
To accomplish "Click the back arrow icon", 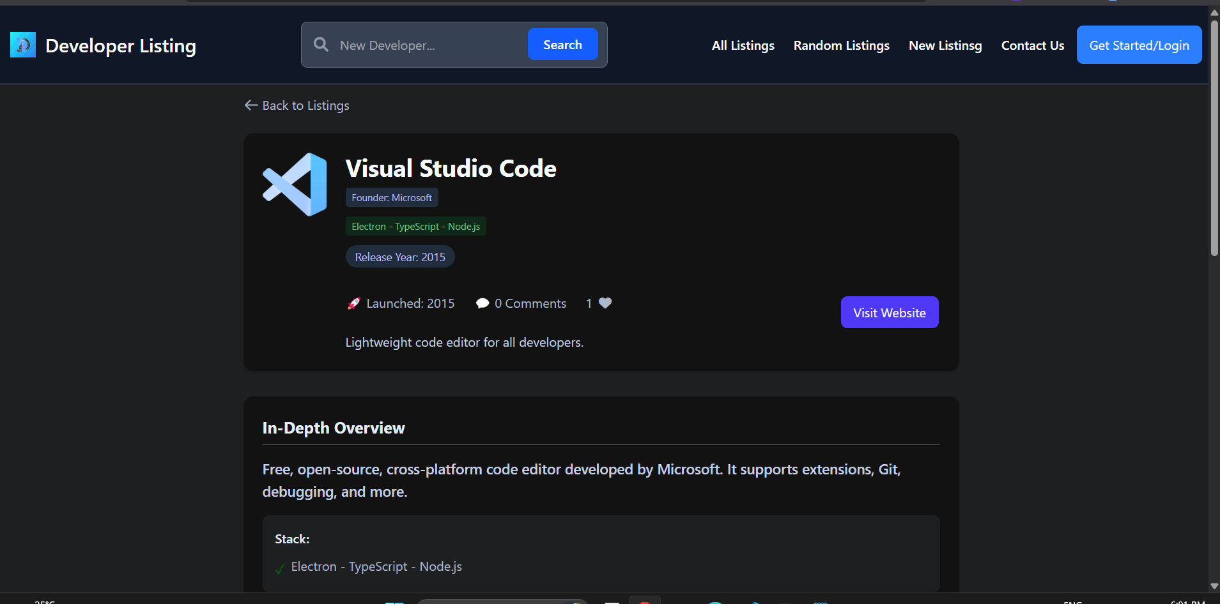I will [x=251, y=105].
